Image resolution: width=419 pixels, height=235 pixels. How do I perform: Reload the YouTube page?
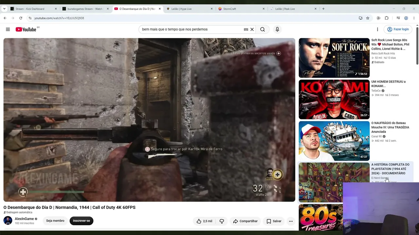21,18
